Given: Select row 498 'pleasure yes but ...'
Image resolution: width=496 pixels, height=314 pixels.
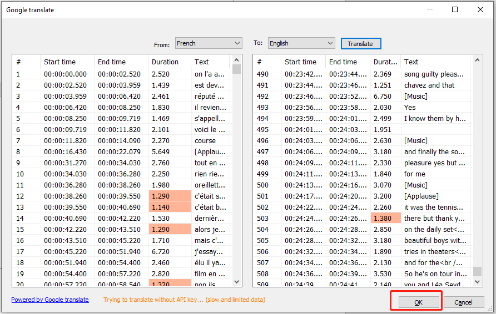Looking at the screenshot, I should click(363, 163).
